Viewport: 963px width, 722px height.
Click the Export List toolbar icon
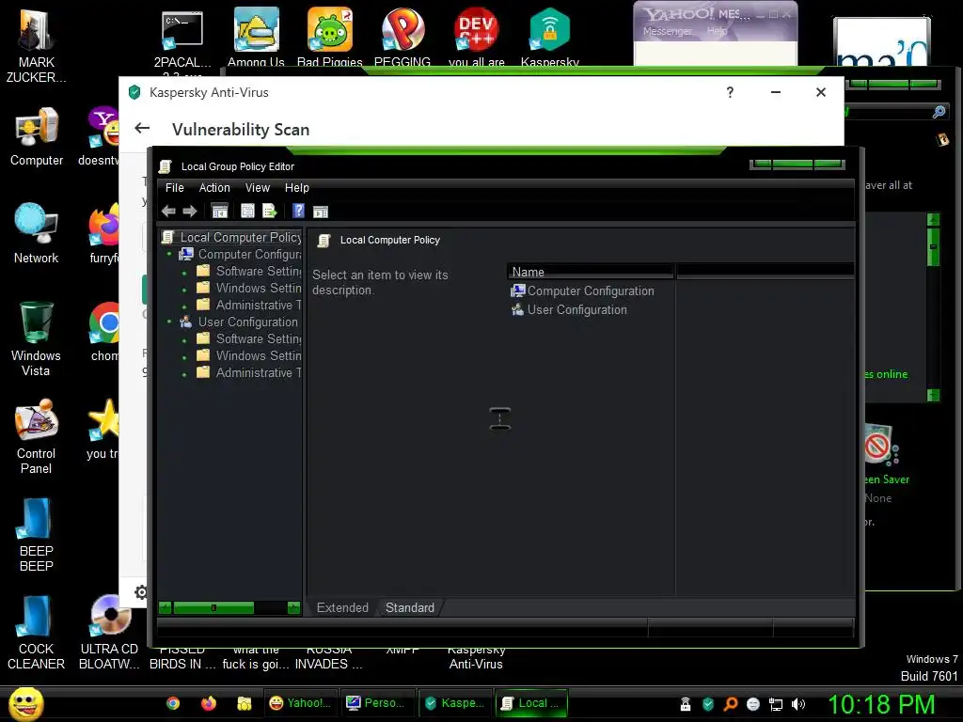(270, 212)
